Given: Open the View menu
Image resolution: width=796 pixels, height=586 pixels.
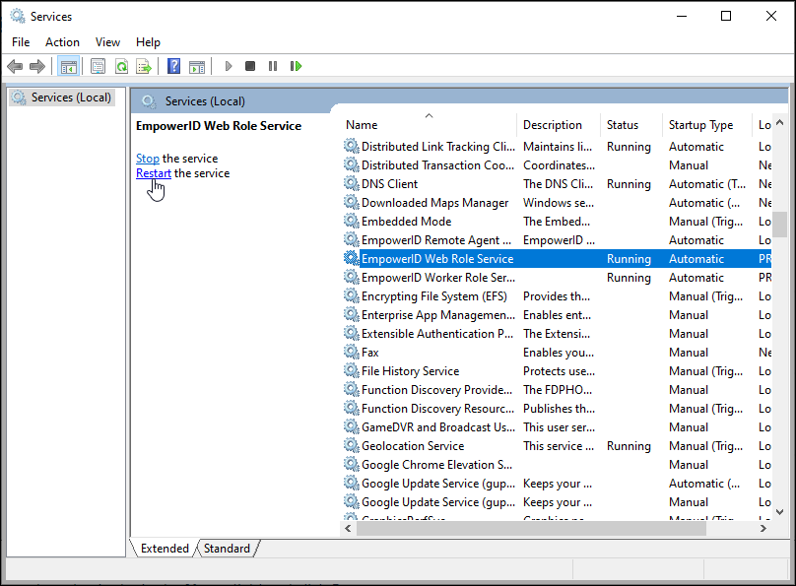Looking at the screenshot, I should tap(107, 41).
